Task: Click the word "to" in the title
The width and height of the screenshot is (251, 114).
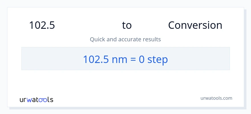Action: [127, 25]
